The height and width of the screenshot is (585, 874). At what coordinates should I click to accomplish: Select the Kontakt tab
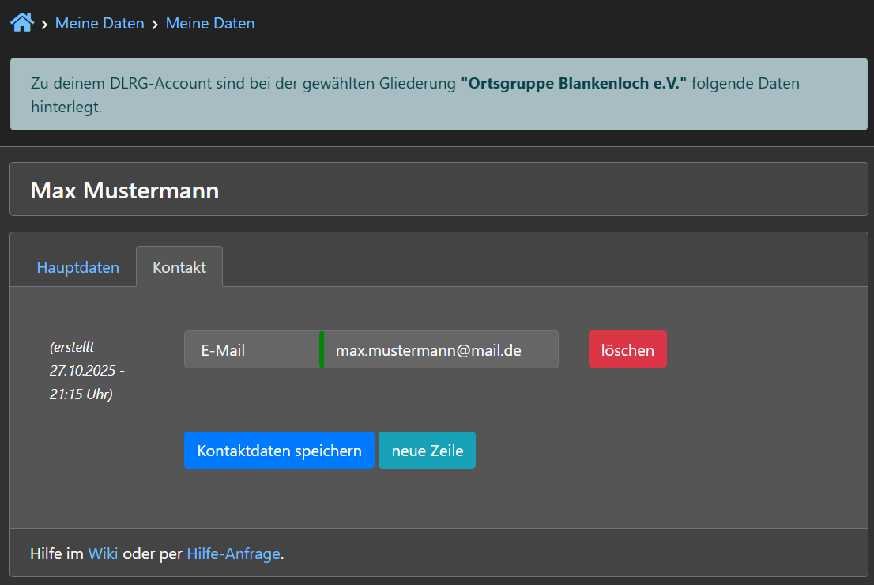pos(179,267)
